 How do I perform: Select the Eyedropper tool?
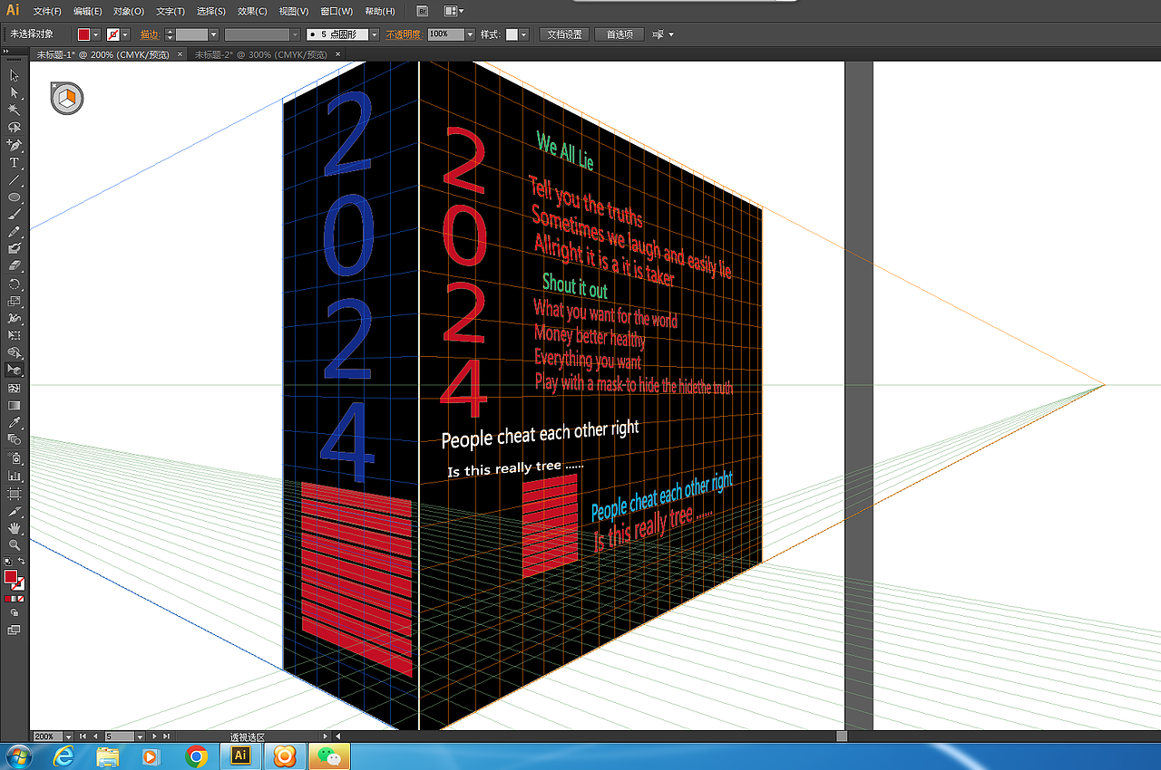pyautogui.click(x=15, y=422)
